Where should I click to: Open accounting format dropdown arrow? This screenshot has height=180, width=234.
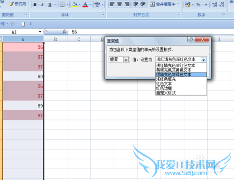(192, 5)
